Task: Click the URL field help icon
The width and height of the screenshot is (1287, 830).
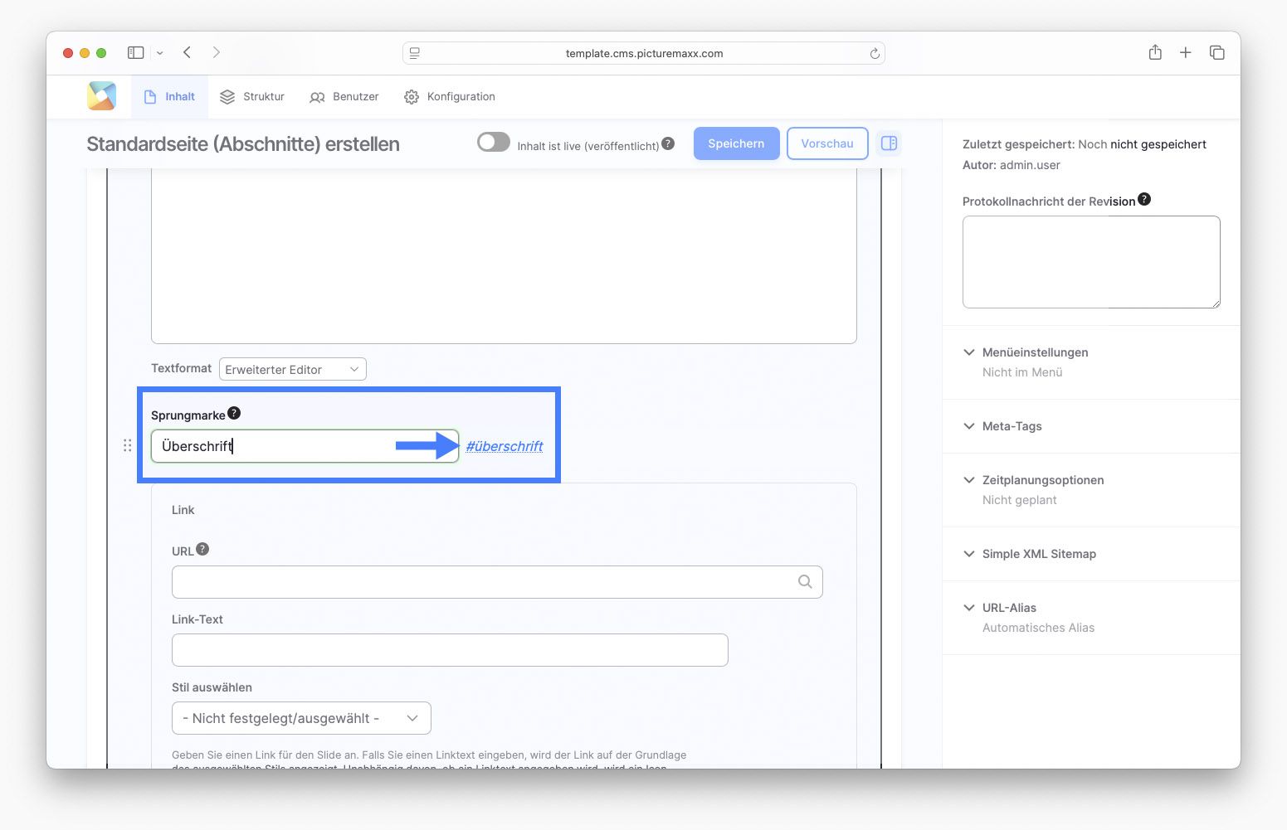Action: pos(202,549)
